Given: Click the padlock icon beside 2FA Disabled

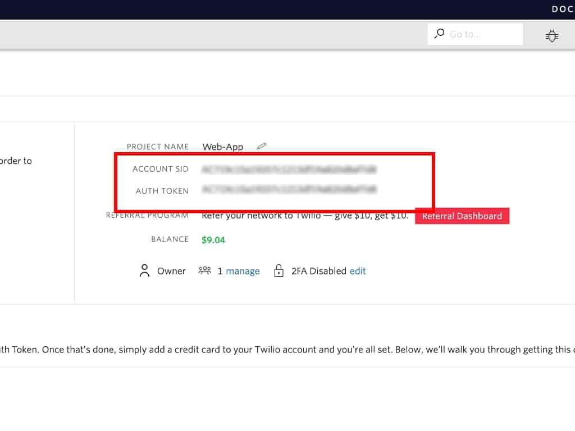Looking at the screenshot, I should click(x=279, y=271).
